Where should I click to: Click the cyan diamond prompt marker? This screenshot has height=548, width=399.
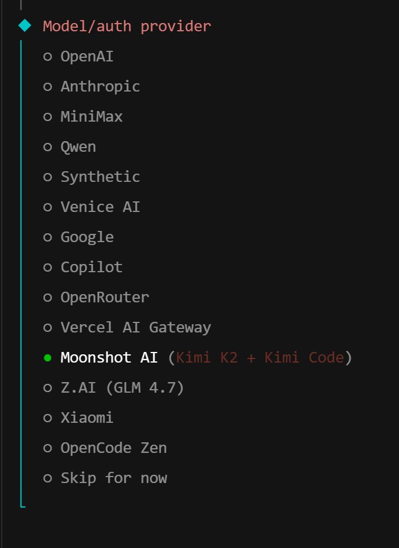(24, 25)
